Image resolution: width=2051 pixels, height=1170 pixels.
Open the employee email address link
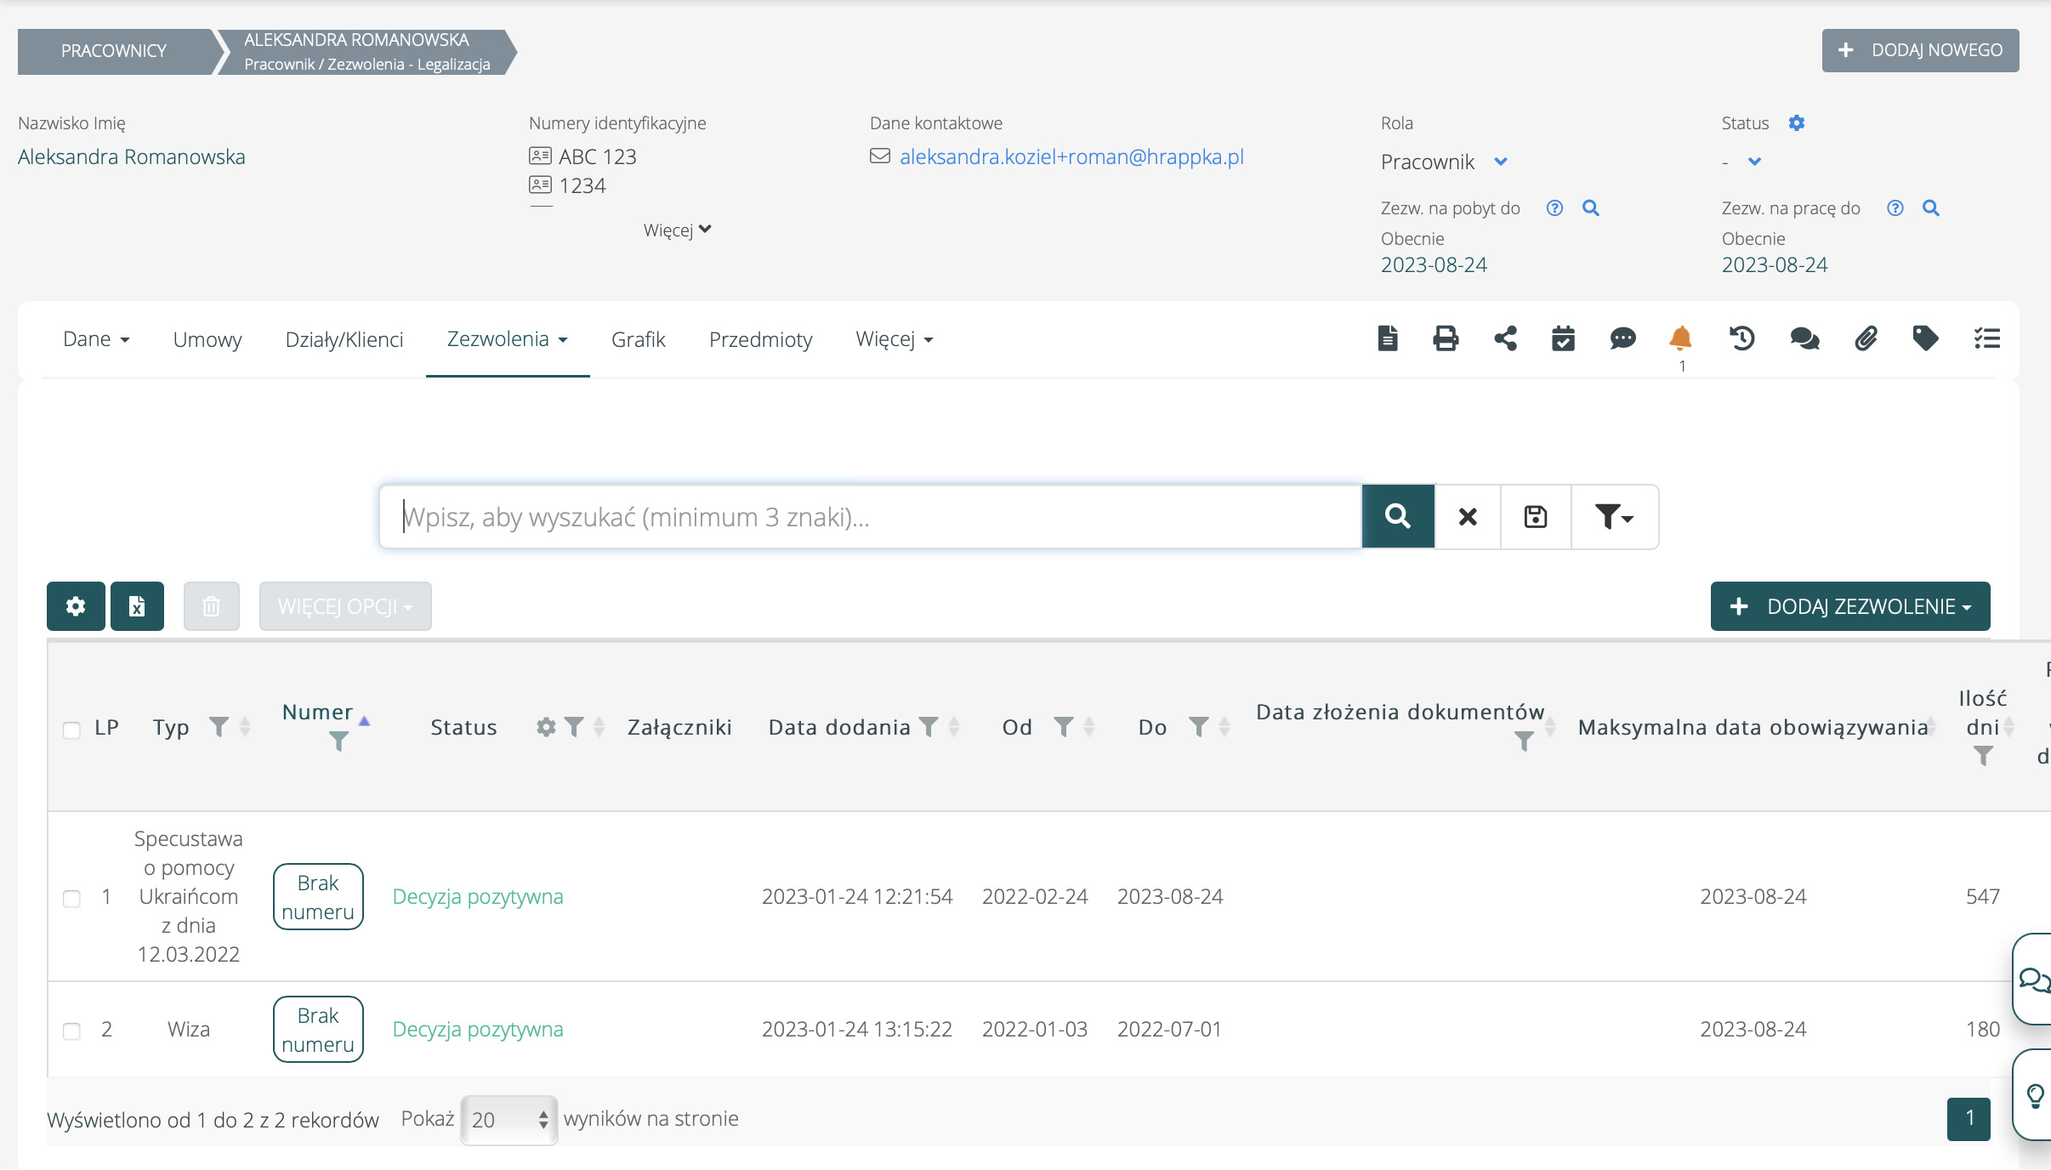pos(1071,156)
